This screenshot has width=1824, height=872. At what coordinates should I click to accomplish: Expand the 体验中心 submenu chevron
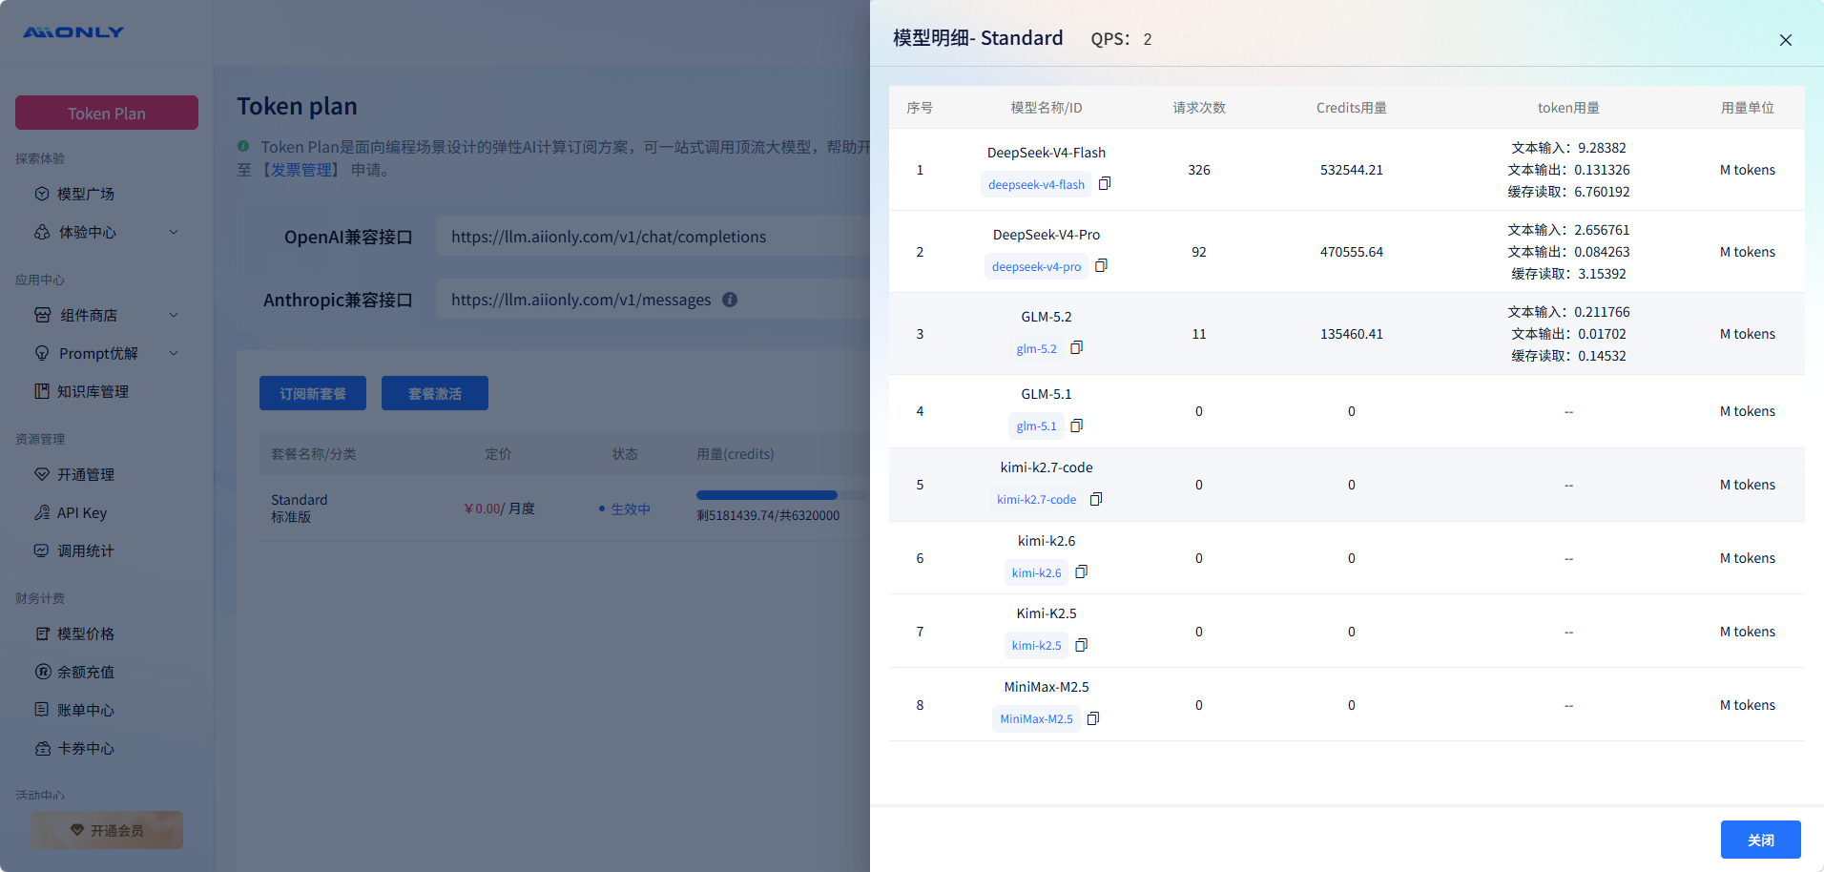point(174,232)
